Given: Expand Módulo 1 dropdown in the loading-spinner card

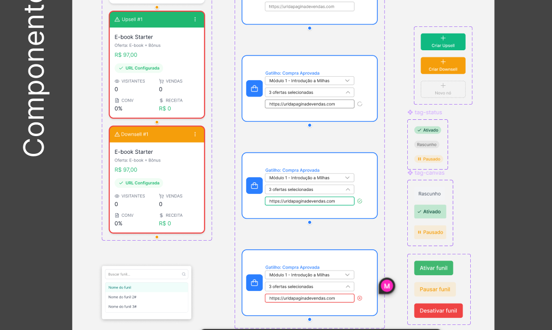Looking at the screenshot, I should point(347,80).
